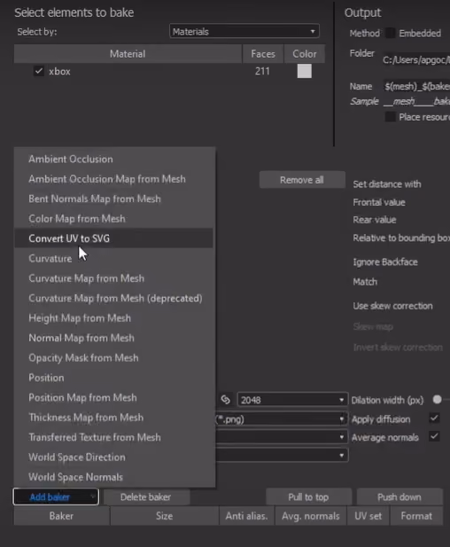Select the xbox material row name
Screen dimensions: 450x547
59,72
